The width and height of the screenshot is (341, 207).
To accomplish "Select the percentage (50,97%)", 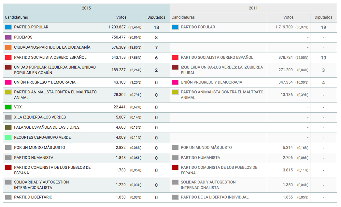I will pyautogui.click(x=302, y=27).
